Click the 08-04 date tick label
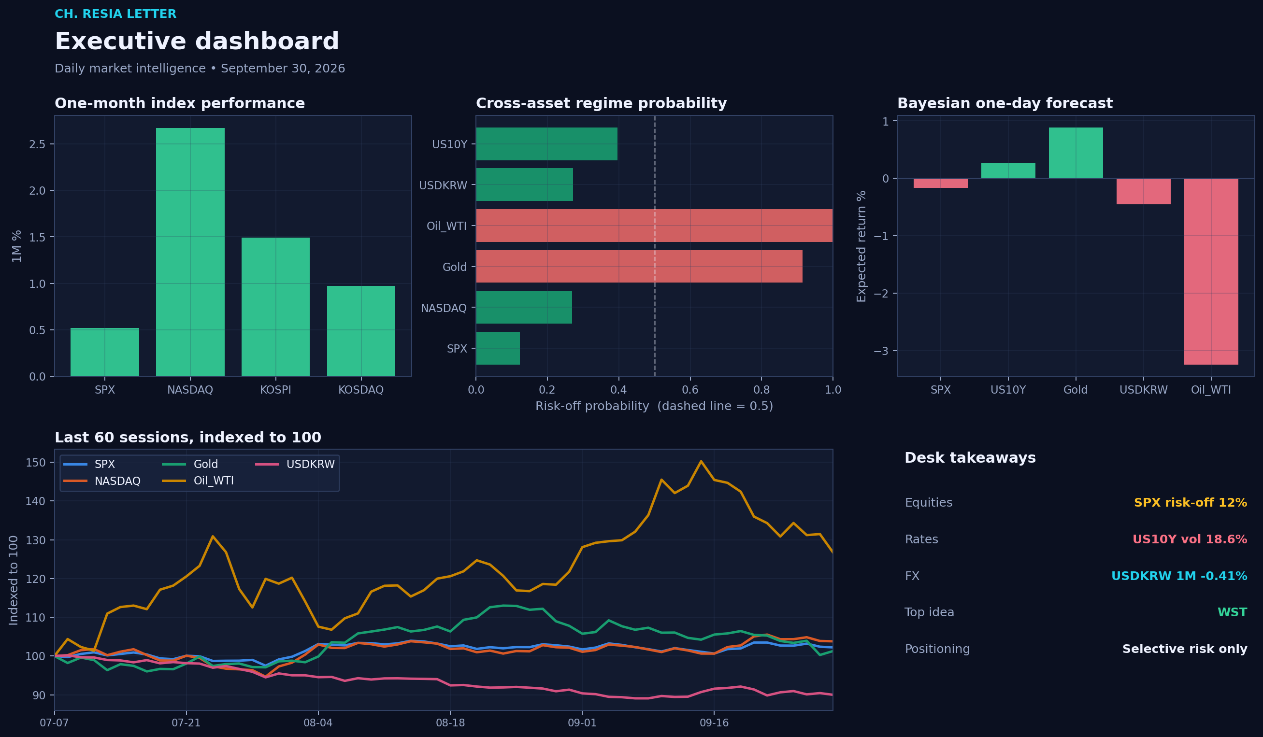This screenshot has height=737, width=1263. click(x=318, y=723)
